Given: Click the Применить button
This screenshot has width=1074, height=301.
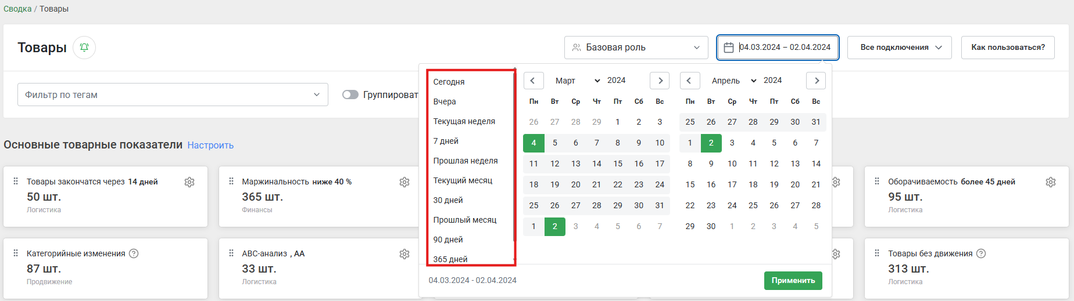Looking at the screenshot, I should click(793, 280).
